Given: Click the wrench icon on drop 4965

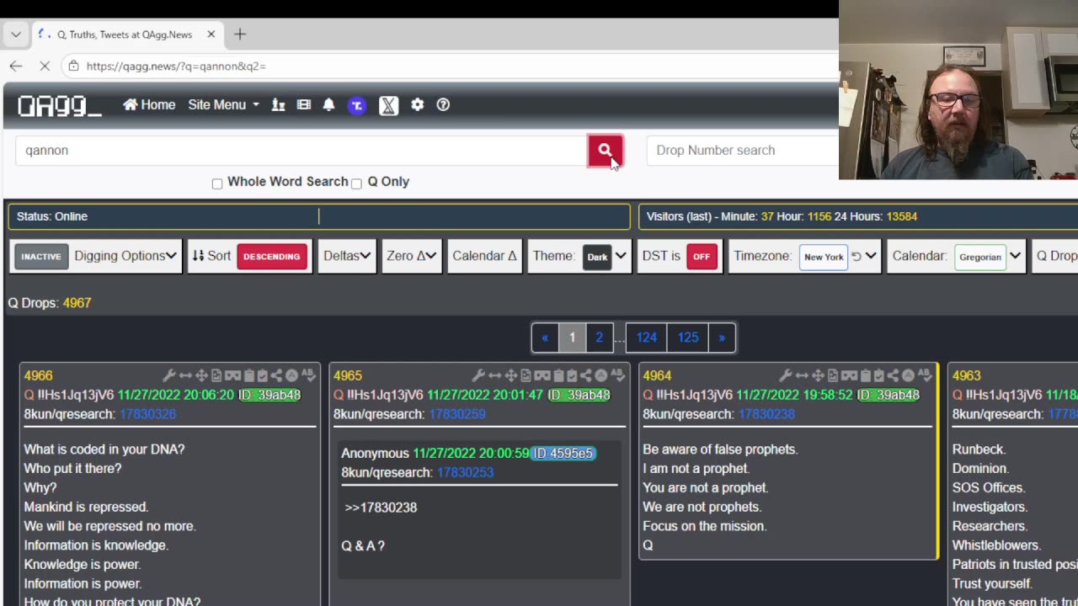Looking at the screenshot, I should 478,375.
